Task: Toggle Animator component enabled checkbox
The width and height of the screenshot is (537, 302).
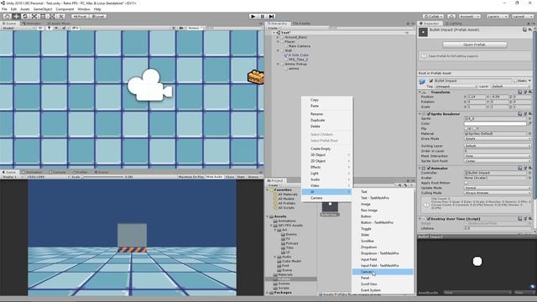Action: pyautogui.click(x=429, y=168)
